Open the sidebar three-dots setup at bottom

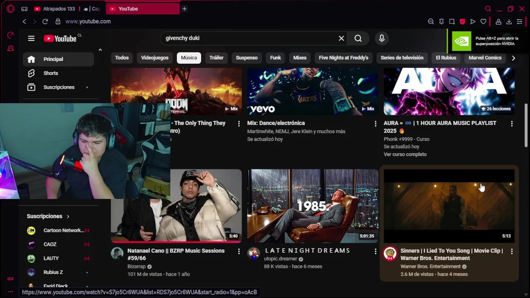(x=11, y=291)
